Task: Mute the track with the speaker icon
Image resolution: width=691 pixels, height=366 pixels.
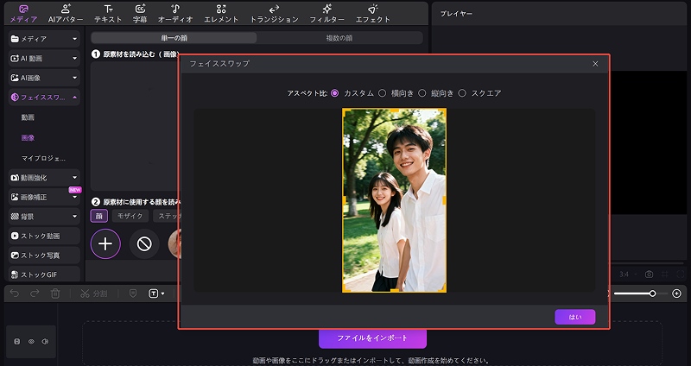Action: click(45, 341)
